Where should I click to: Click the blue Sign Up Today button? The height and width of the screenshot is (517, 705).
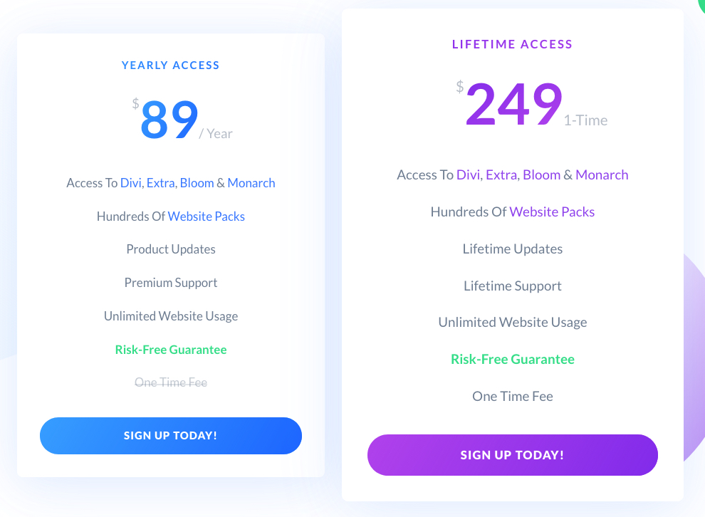tap(171, 436)
